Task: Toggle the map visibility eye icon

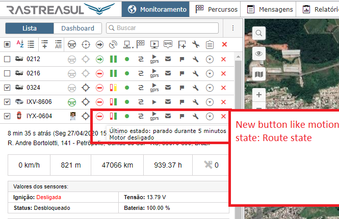Action: coord(259,53)
